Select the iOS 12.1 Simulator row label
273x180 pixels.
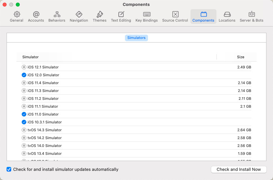43,67
